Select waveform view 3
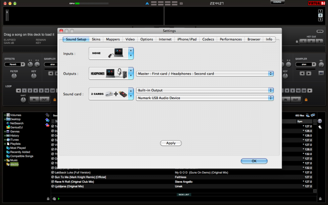328x205 pixels. (x=320, y=19)
